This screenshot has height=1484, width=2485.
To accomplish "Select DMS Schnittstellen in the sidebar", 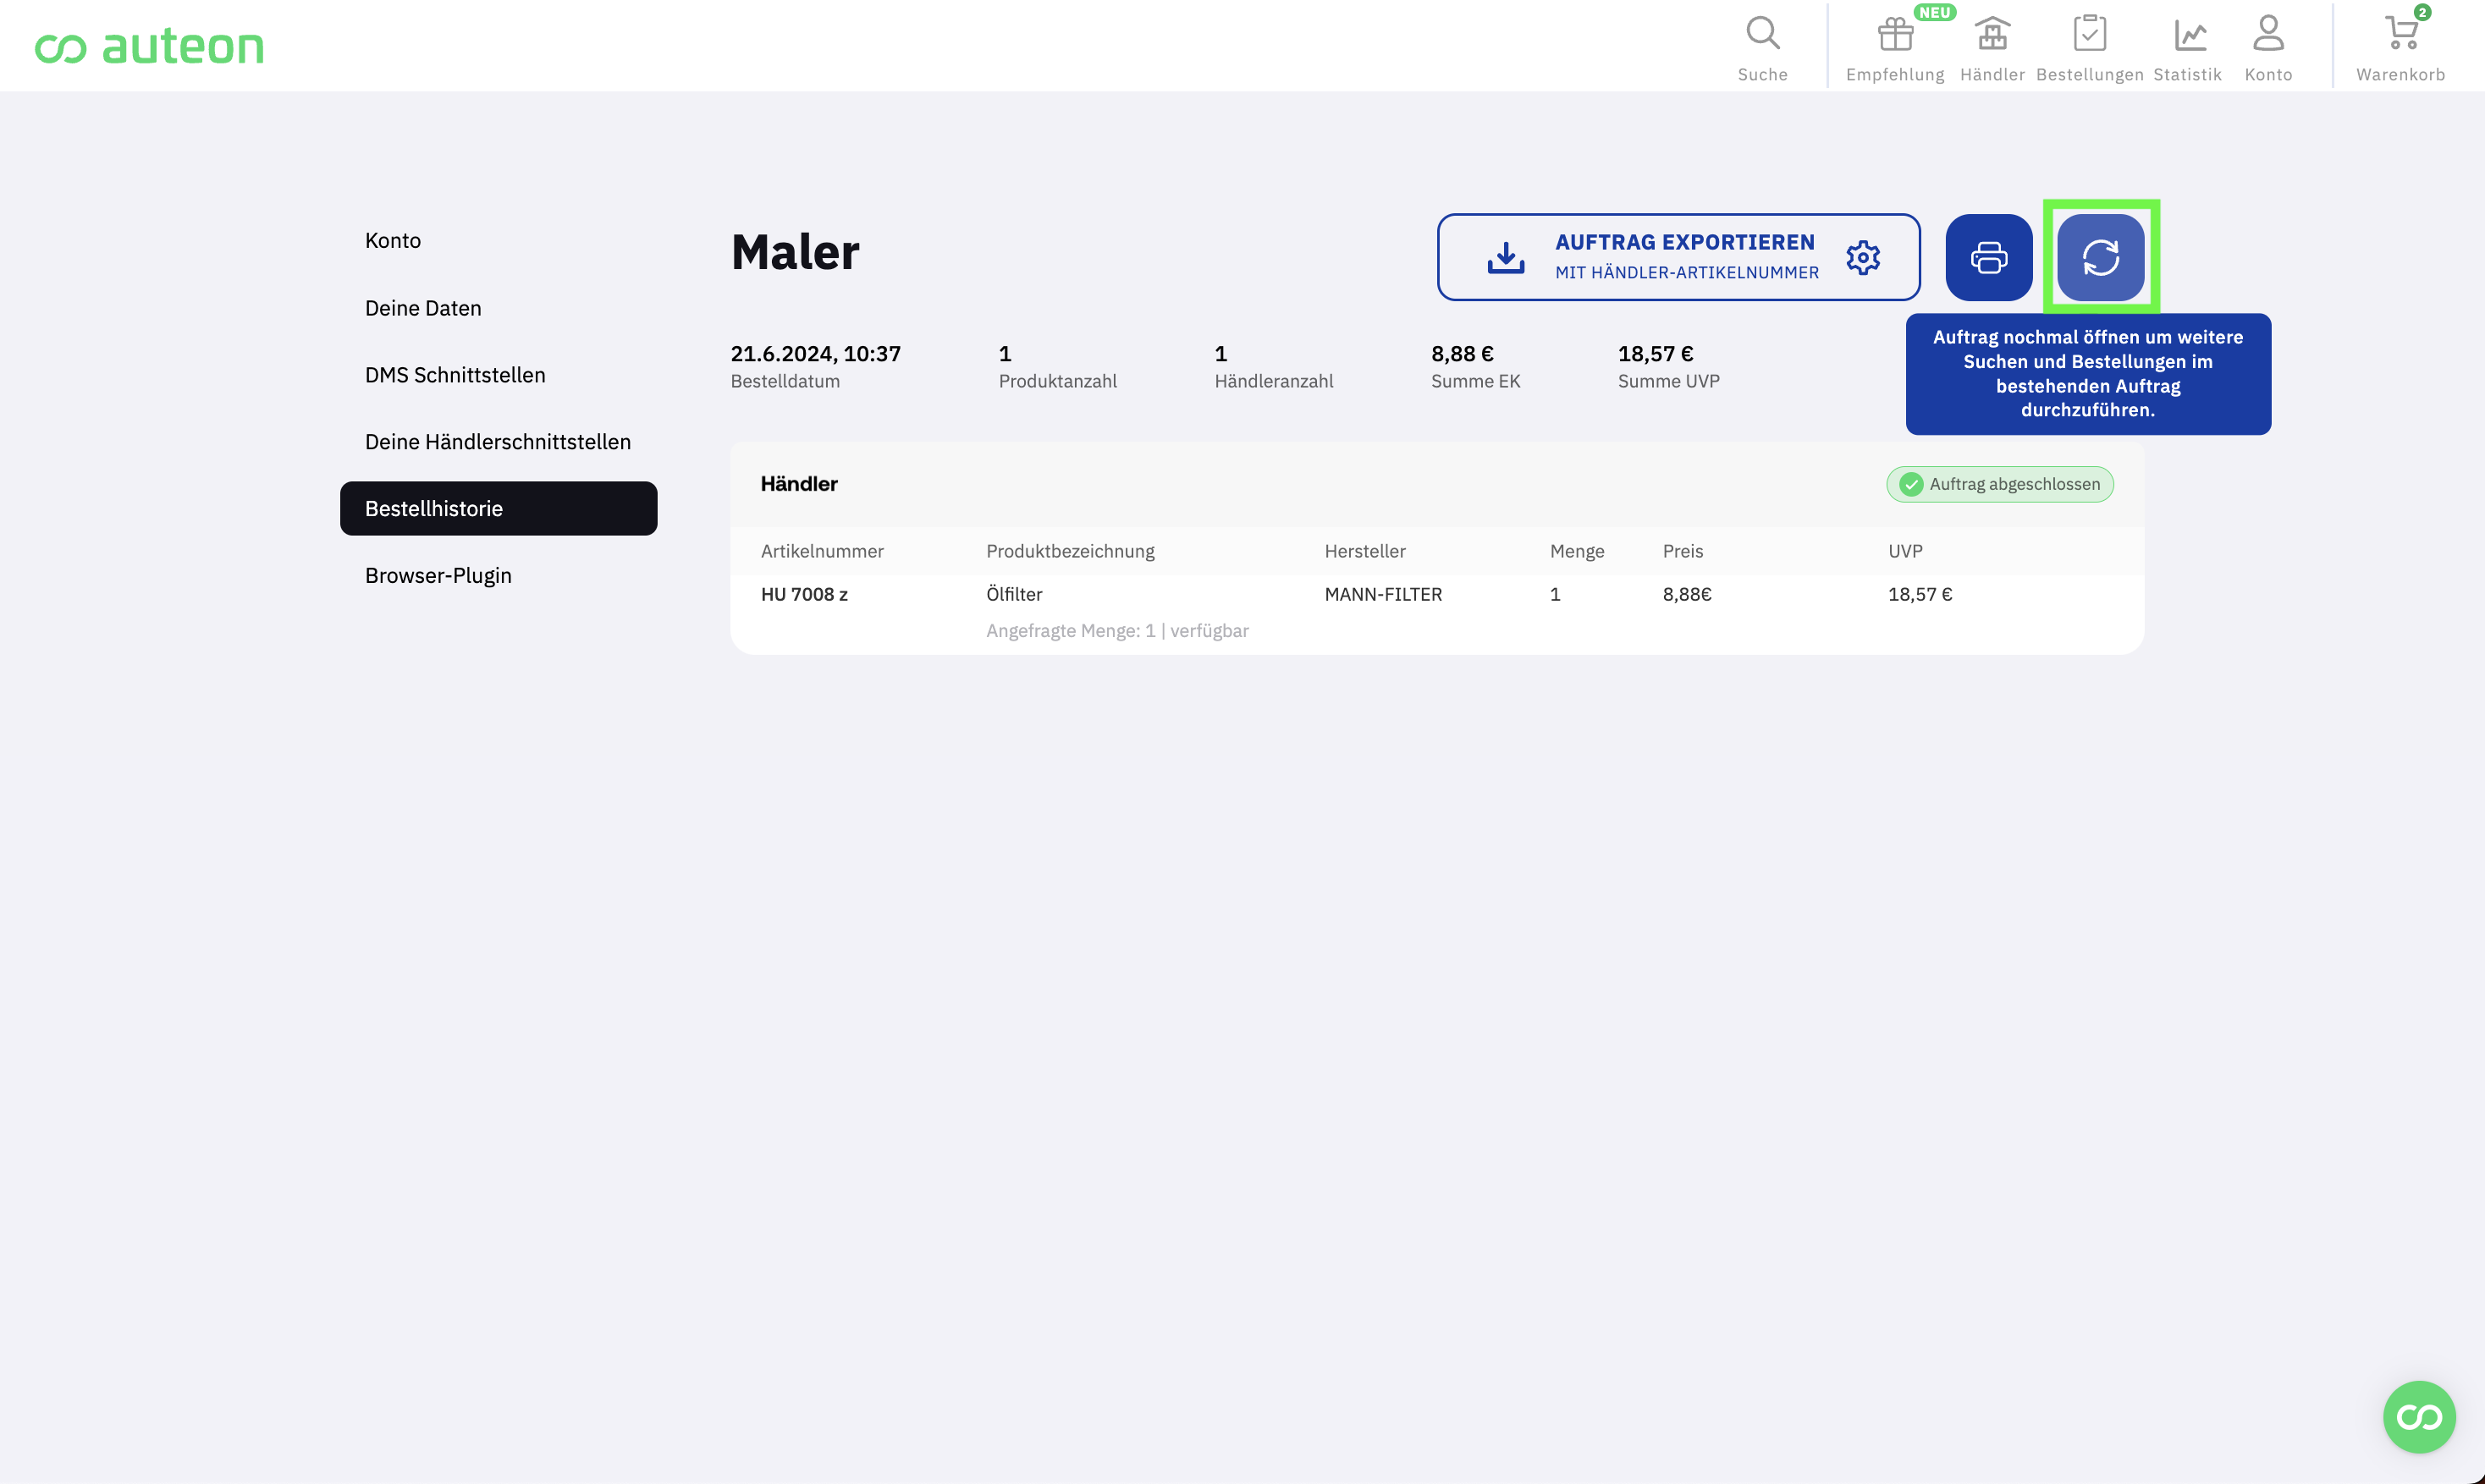I will (x=455, y=375).
